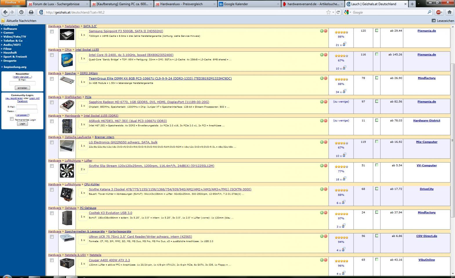Click the Mindfactory link for TeamGroup RAM
The image size is (455, 278).
click(427, 78)
